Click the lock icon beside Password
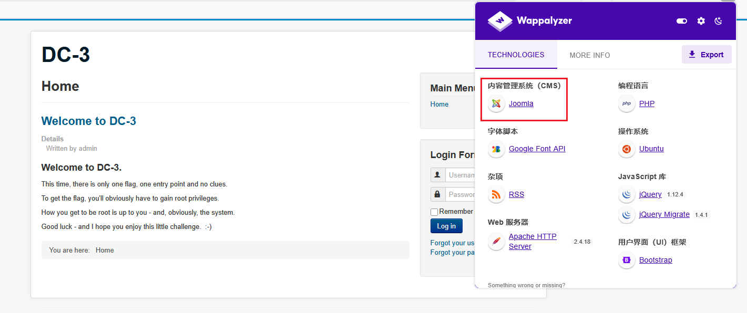The image size is (747, 313). point(437,194)
